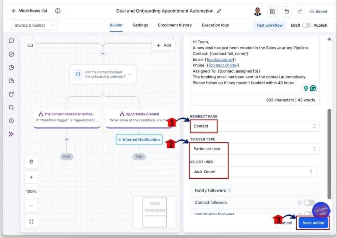
Task: Click the 100% zoom level indicator
Action: (31, 191)
